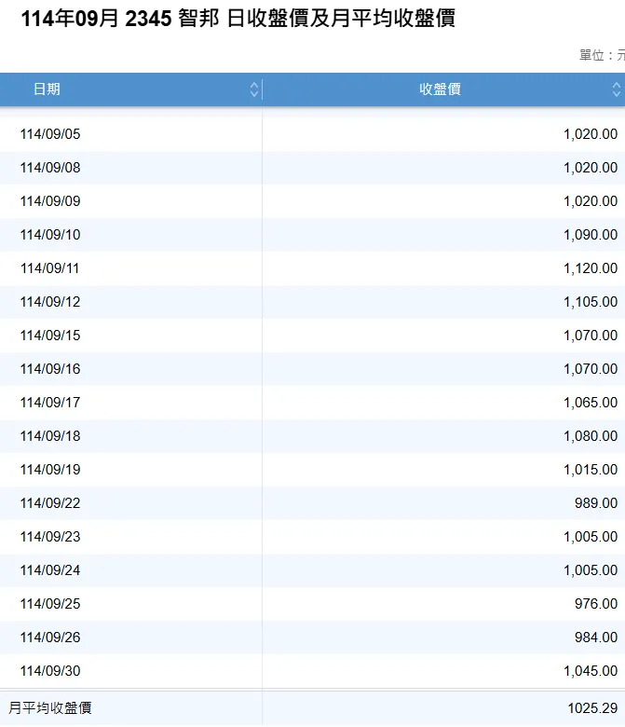The image size is (625, 727).
Task: Click monthly average value 1025.29
Action: click(592, 708)
